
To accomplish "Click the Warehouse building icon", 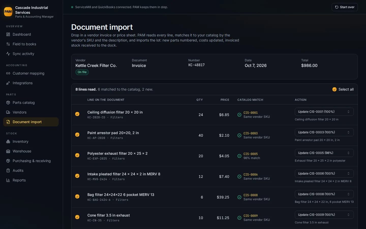I will click(x=8, y=151).
